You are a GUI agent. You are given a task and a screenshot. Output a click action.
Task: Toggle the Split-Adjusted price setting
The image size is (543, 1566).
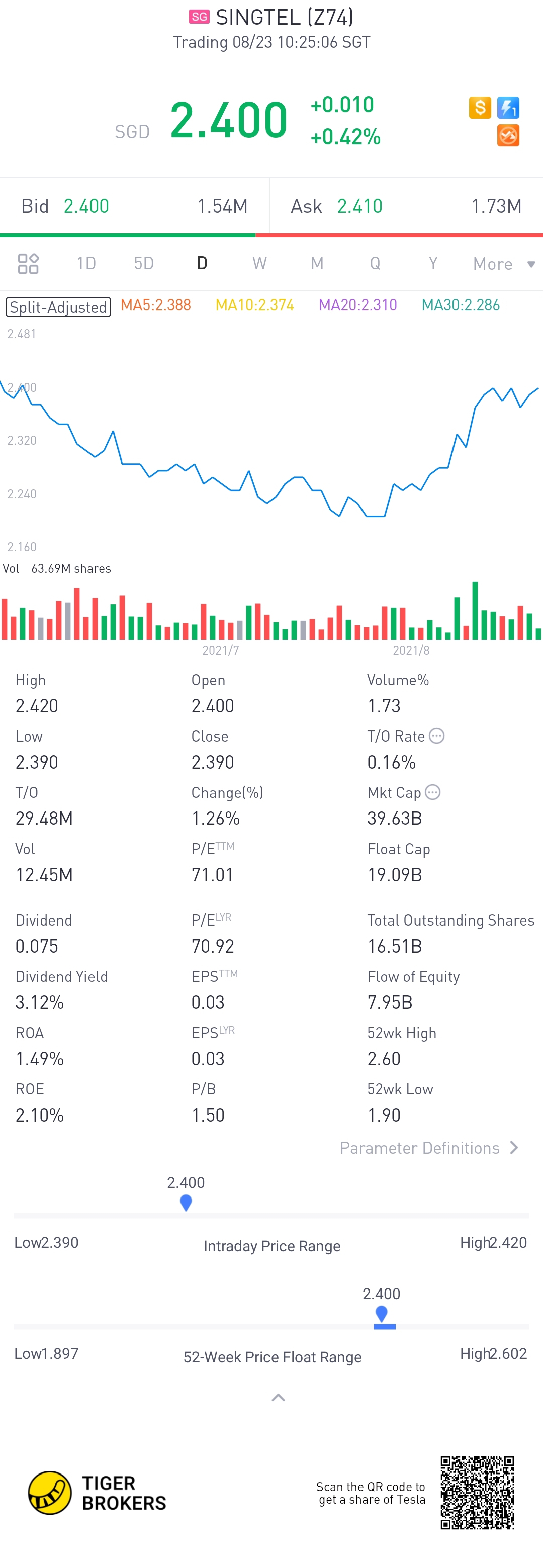[58, 306]
